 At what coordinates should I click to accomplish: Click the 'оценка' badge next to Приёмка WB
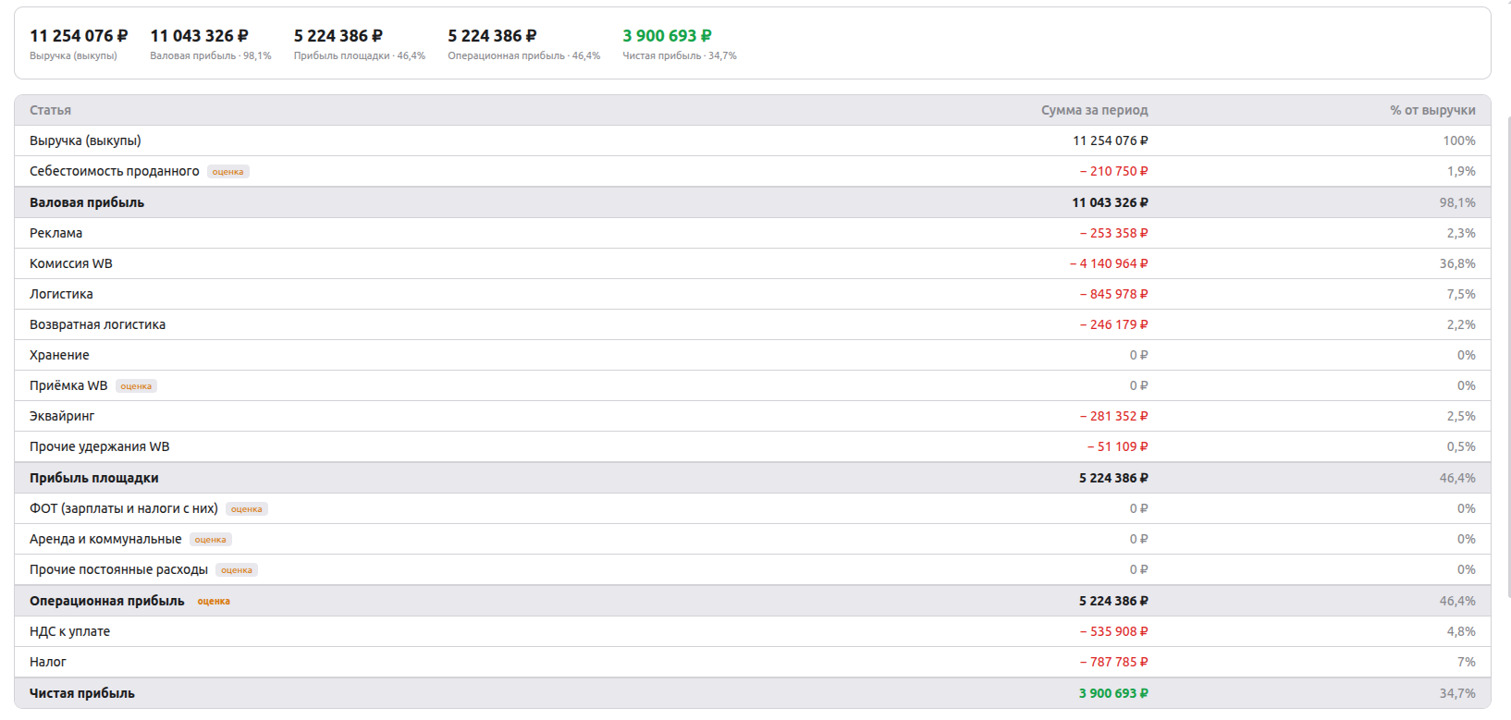click(x=136, y=386)
